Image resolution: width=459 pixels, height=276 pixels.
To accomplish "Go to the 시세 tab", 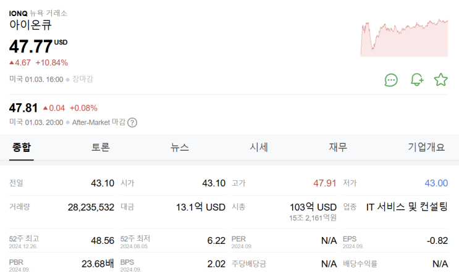I will click(x=259, y=147).
